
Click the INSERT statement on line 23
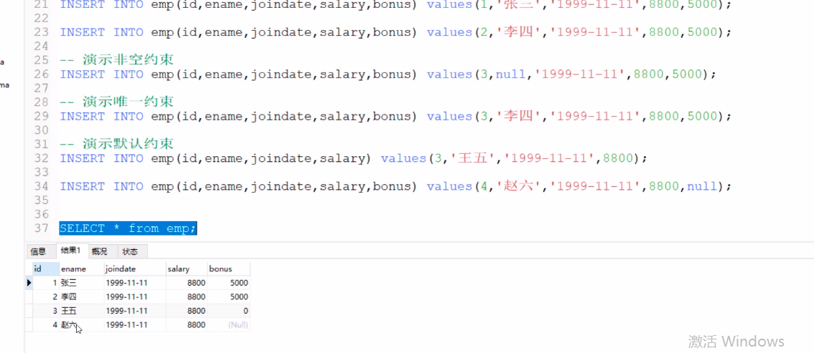396,32
